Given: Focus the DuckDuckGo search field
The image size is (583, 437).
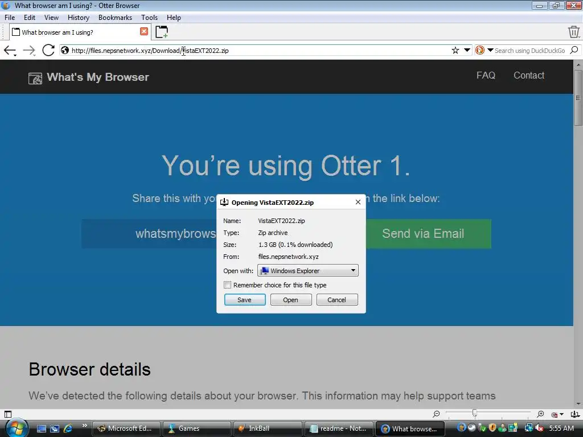Looking at the screenshot, I should pos(530,51).
